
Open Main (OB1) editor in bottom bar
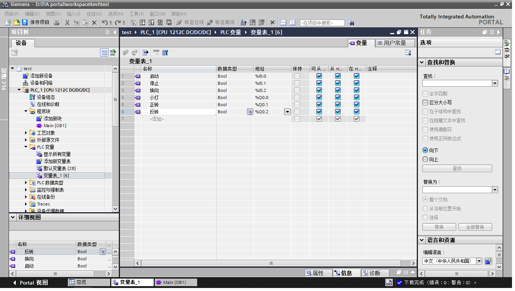175,282
